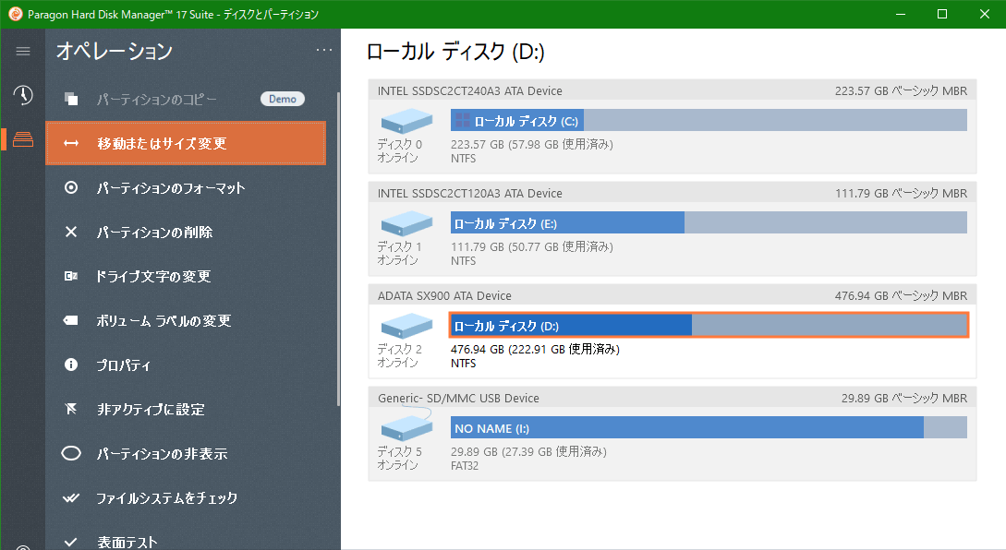Select the Move or Resize arrows icon
Image resolution: width=1006 pixels, height=550 pixels.
(x=71, y=144)
